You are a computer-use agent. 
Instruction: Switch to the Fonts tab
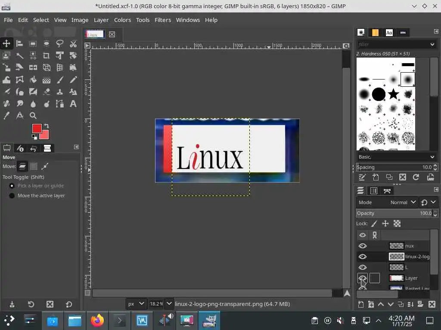(x=389, y=33)
